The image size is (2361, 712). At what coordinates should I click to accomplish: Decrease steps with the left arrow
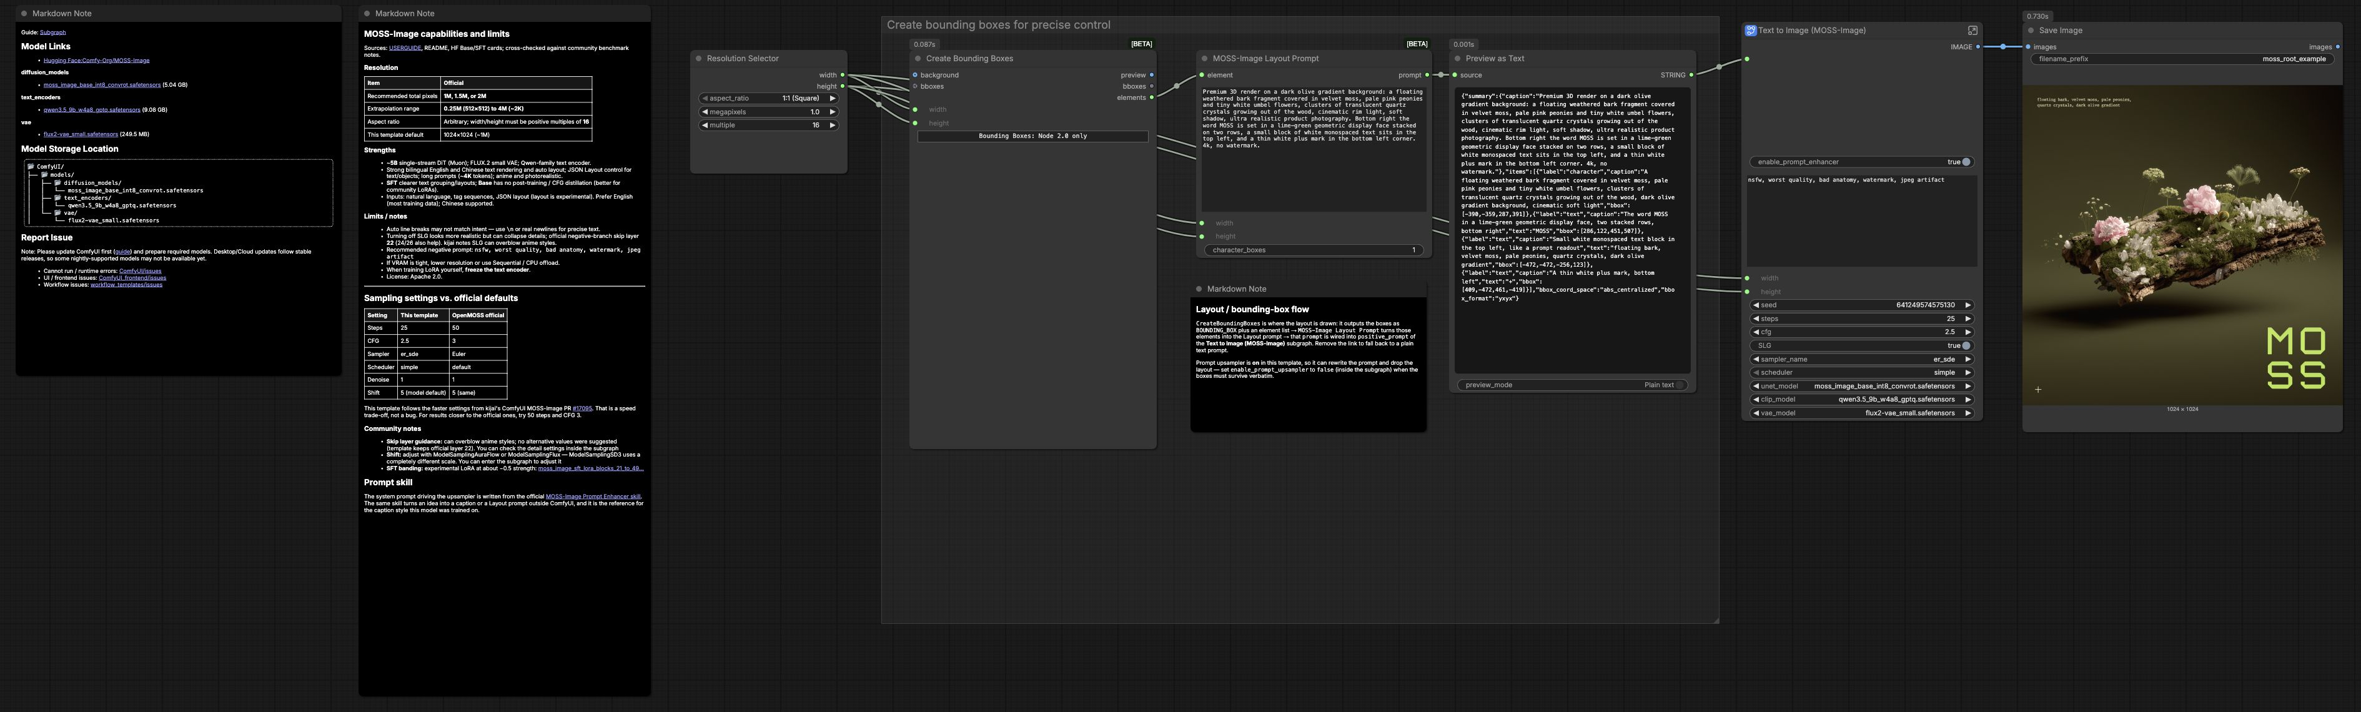click(x=1755, y=319)
